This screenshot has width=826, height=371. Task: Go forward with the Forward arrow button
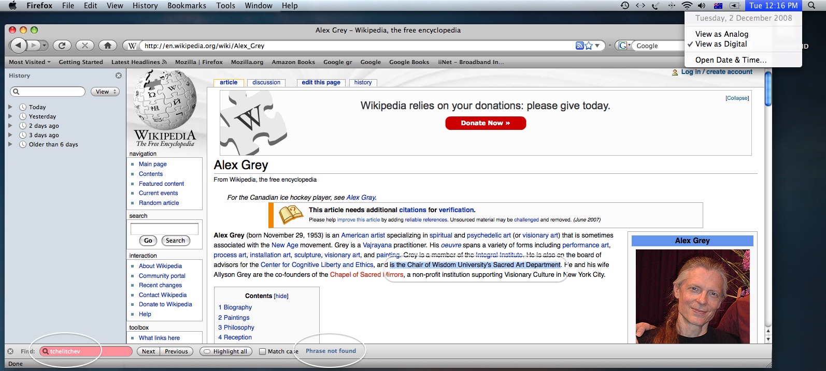(34, 46)
